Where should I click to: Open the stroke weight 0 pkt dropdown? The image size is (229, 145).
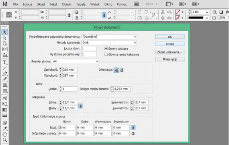pos(207,12)
